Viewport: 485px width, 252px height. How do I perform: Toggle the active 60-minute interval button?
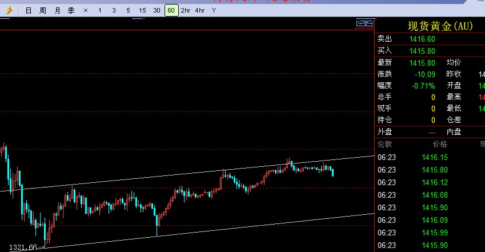[171, 10]
